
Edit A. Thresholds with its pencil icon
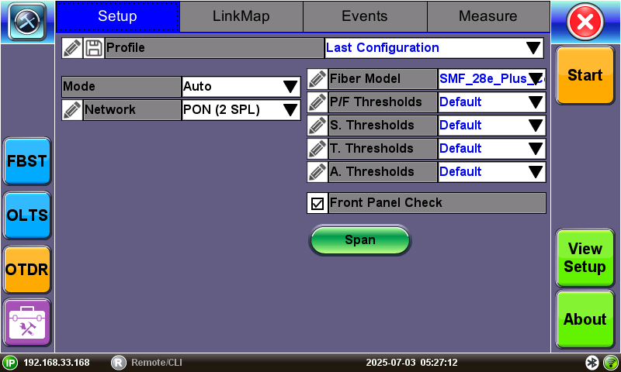click(x=317, y=172)
